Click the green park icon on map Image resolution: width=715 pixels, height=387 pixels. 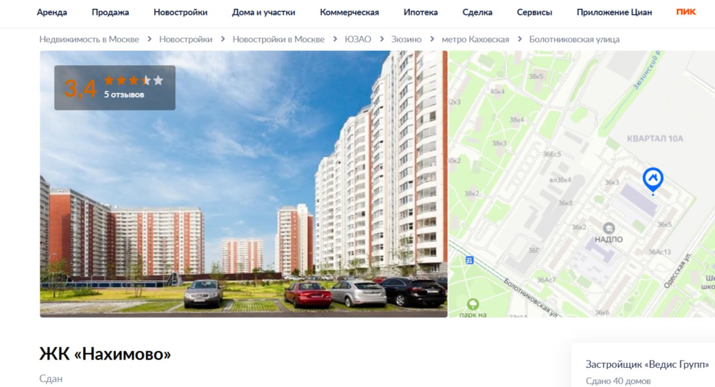[x=473, y=304]
